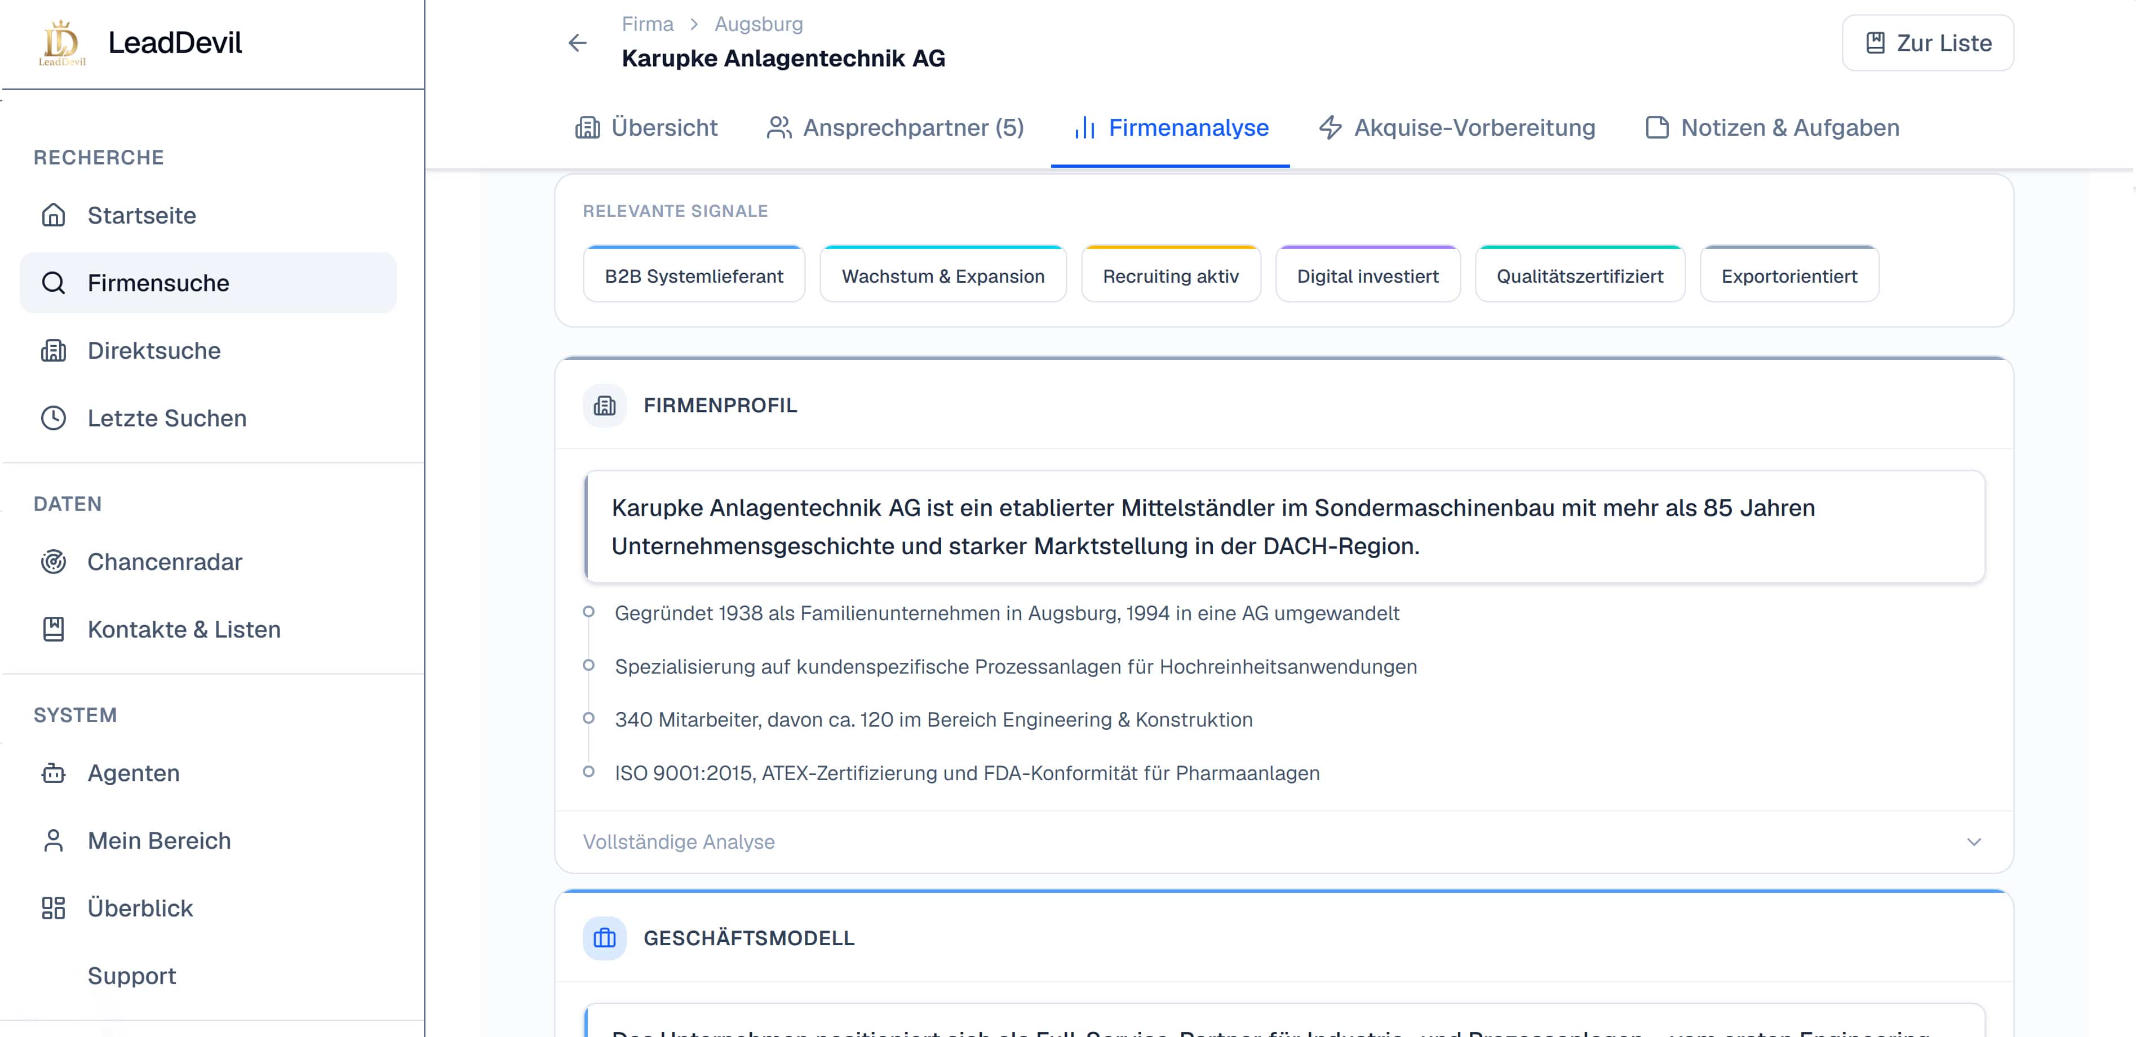Click the Direktsuche building icon
Image resolution: width=2136 pixels, height=1037 pixels.
54,350
